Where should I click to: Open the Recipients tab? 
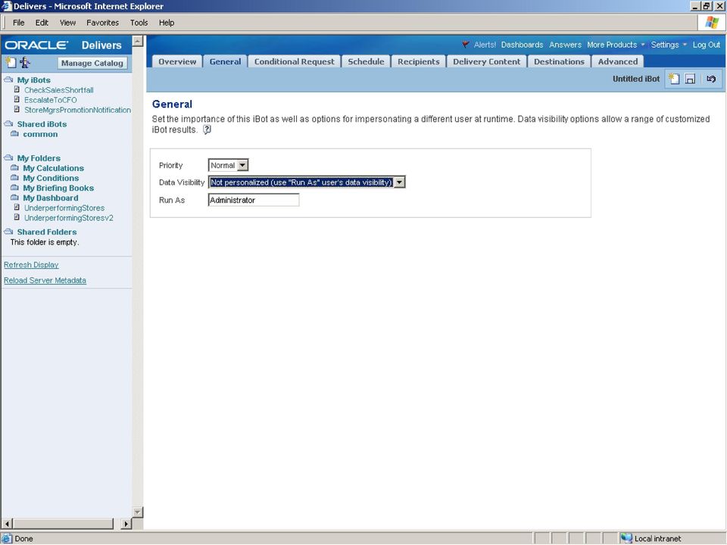pos(418,61)
